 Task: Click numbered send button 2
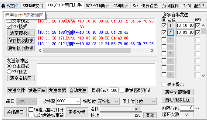pyautogui.click(x=170, y=33)
